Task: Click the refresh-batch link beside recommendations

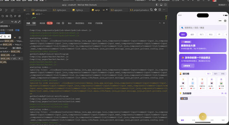Action: pyautogui.click(x=224, y=93)
